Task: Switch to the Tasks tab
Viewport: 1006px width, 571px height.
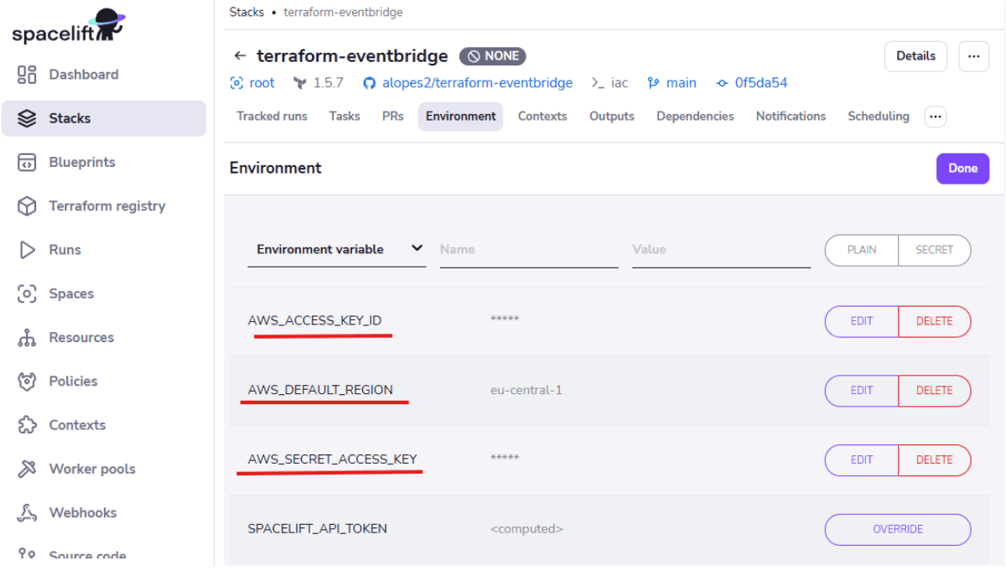Action: click(x=345, y=117)
